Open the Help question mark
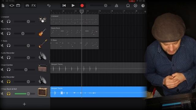Screen dimensions: 196x110 143,5
